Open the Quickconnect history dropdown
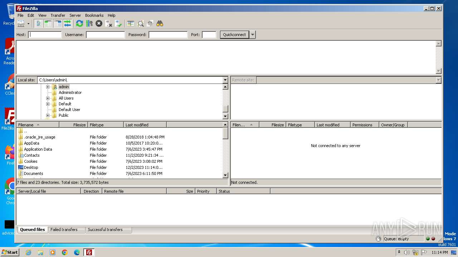458x257 pixels. click(x=253, y=35)
